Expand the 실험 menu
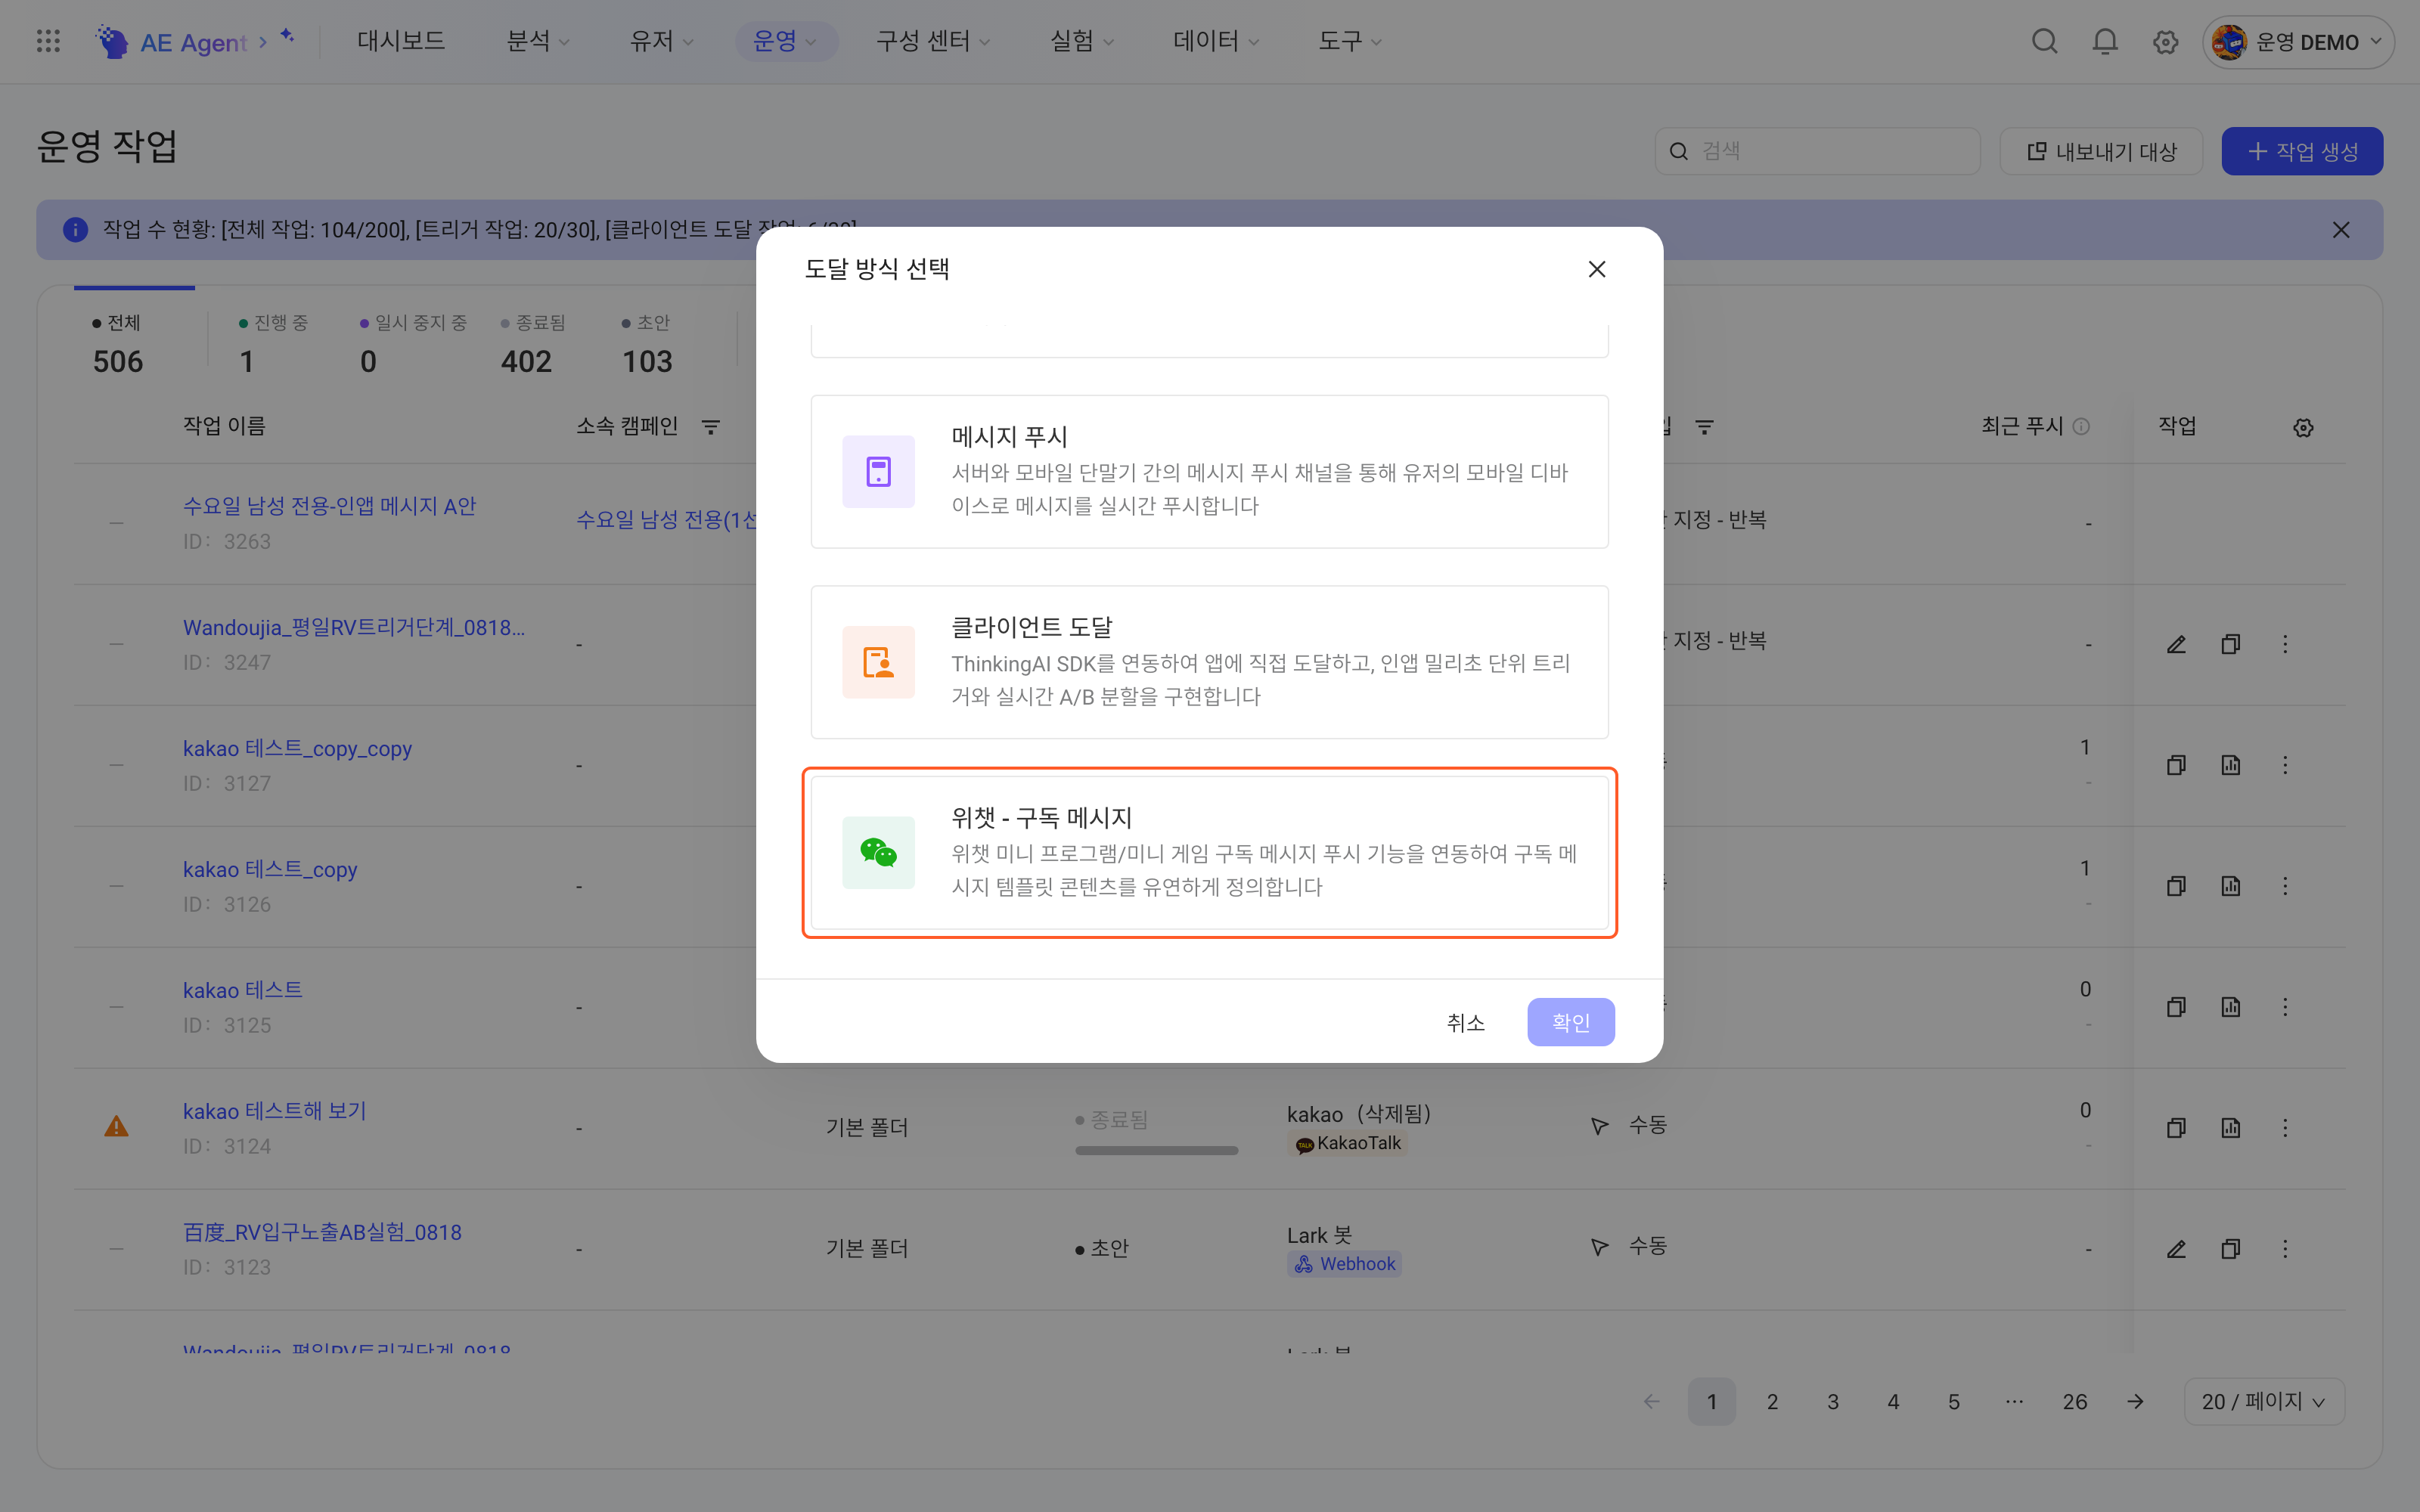 pyautogui.click(x=1081, y=41)
